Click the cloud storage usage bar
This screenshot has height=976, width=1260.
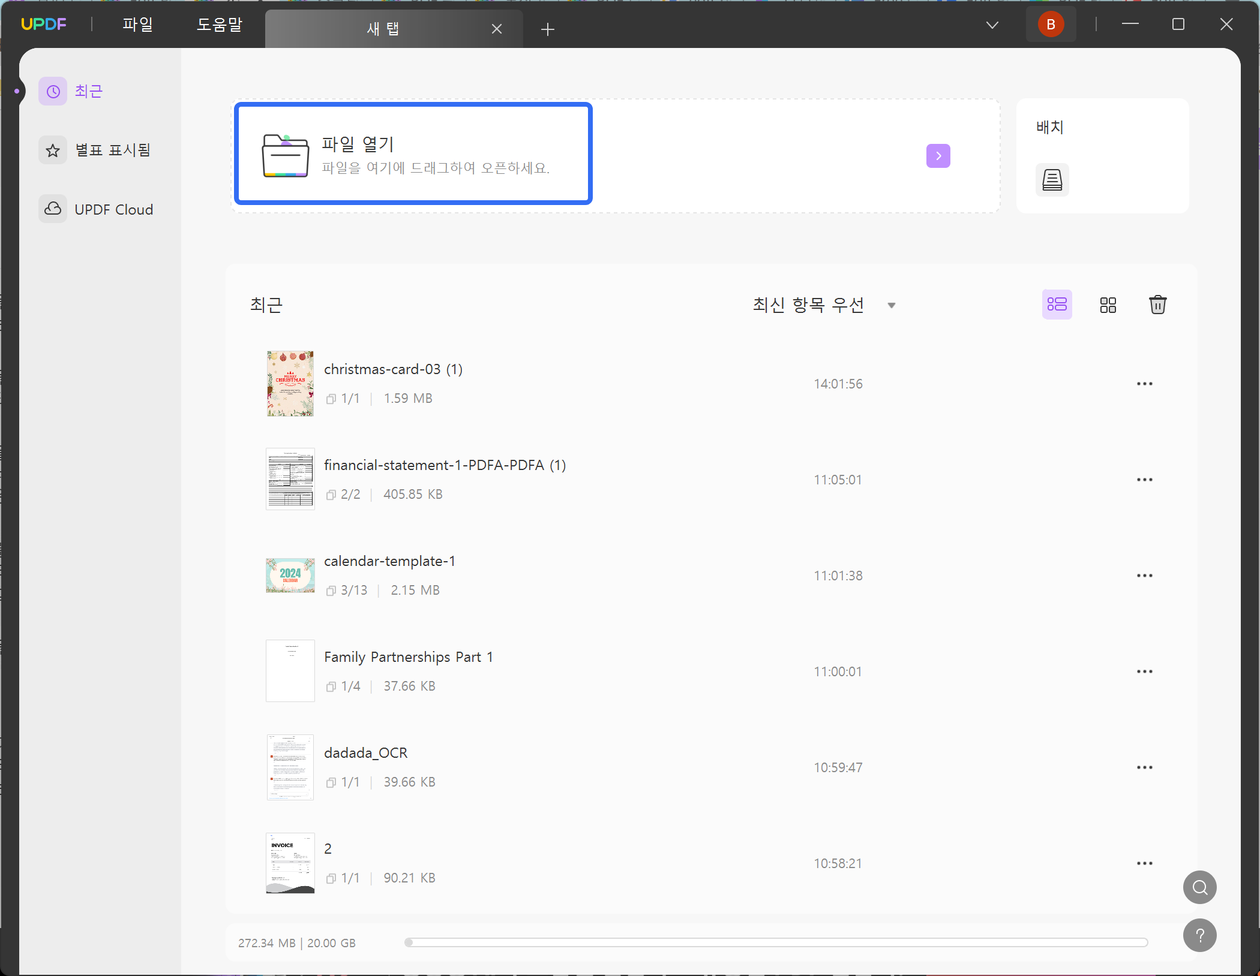(x=776, y=942)
